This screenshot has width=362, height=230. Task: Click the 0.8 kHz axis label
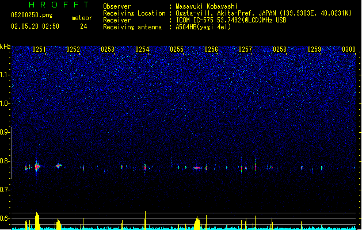(5, 161)
